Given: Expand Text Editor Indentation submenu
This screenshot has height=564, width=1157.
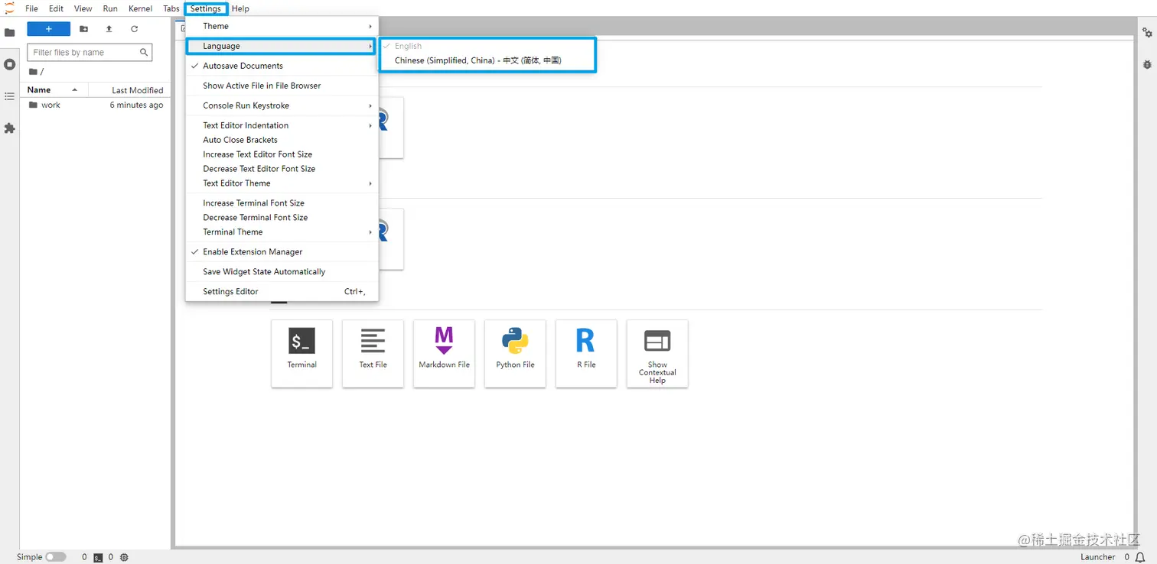Looking at the screenshot, I should 282,125.
